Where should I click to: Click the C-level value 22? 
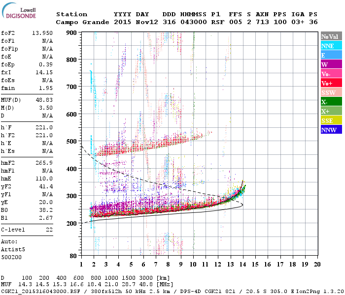point(49,230)
